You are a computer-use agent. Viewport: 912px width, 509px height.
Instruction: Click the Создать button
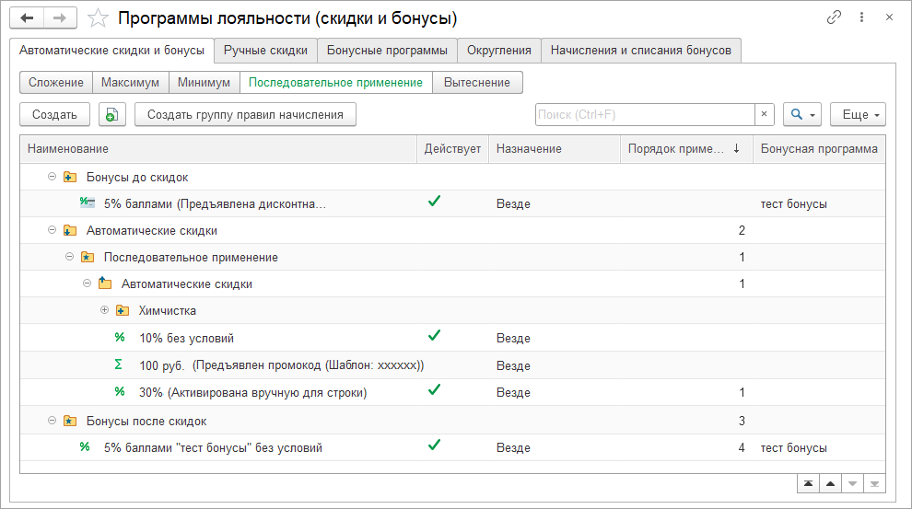(54, 114)
